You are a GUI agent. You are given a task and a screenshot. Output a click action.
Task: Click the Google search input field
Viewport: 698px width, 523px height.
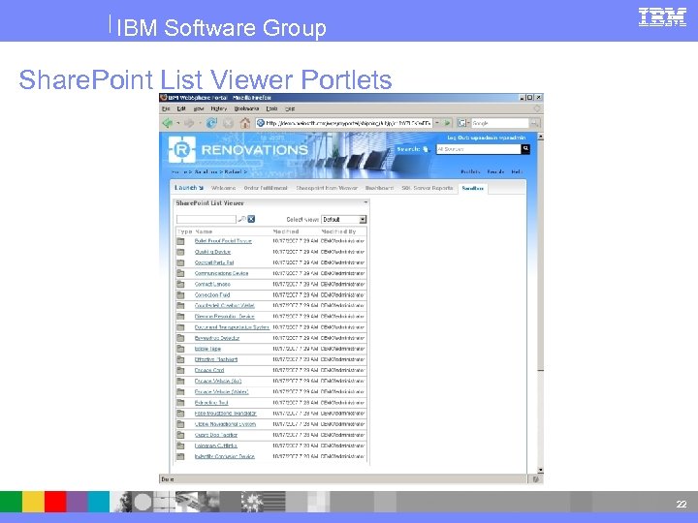[x=500, y=123]
